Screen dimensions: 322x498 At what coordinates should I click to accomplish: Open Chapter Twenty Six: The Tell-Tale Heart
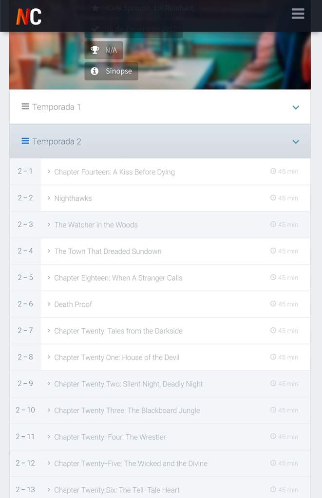click(117, 490)
